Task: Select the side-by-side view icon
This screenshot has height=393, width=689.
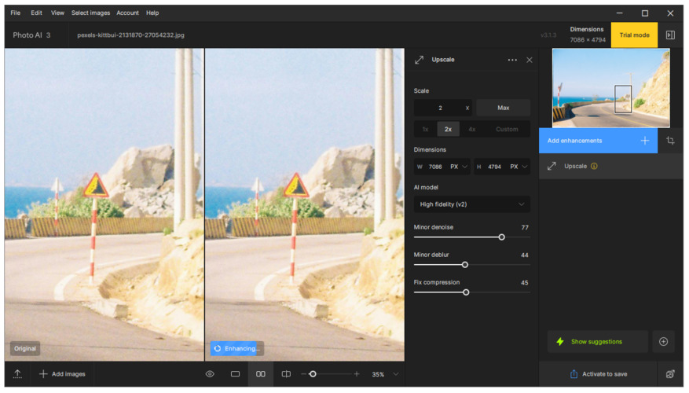Action: click(261, 374)
